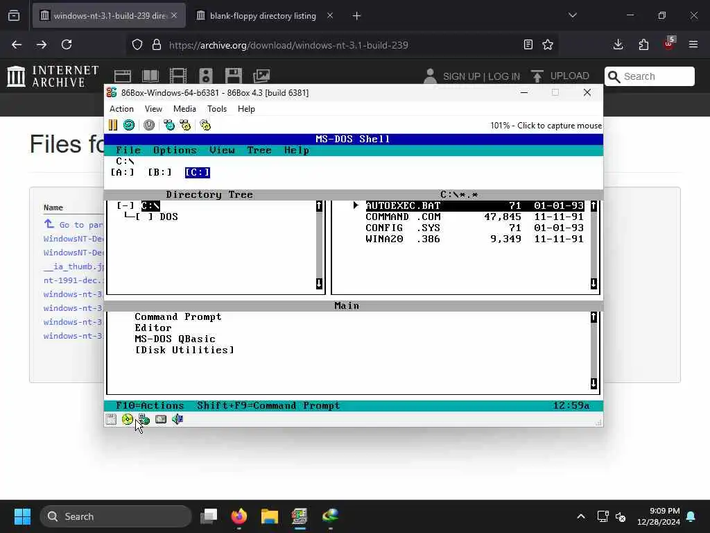Screen dimensions: 710x533
Task: Open the [Disk Utilities] group
Action: 184,350
